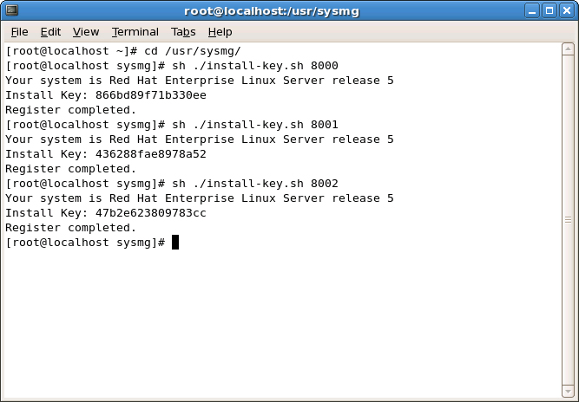Image resolution: width=579 pixels, height=402 pixels.
Task: Maximize the terminal window
Action: click(x=549, y=10)
